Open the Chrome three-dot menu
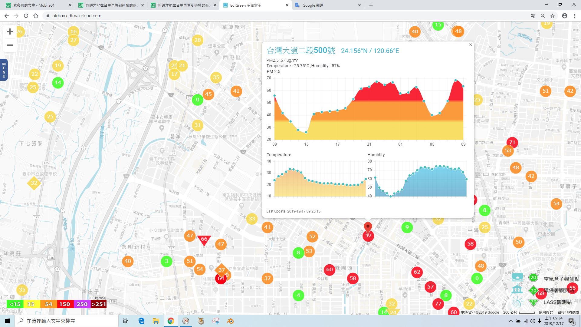 click(x=574, y=16)
